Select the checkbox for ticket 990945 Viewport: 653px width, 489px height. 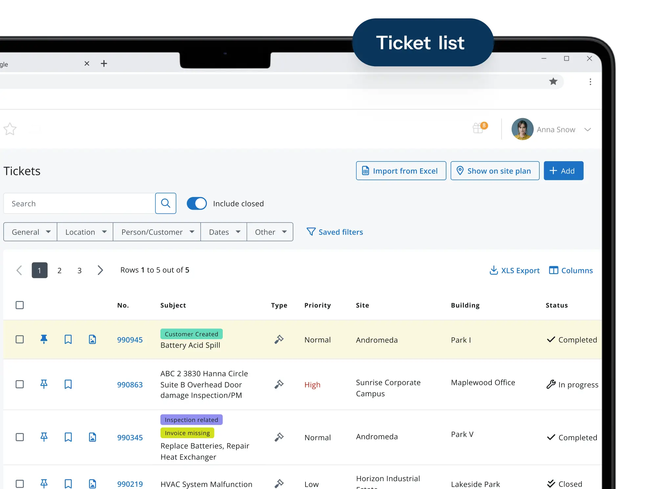[x=20, y=339]
